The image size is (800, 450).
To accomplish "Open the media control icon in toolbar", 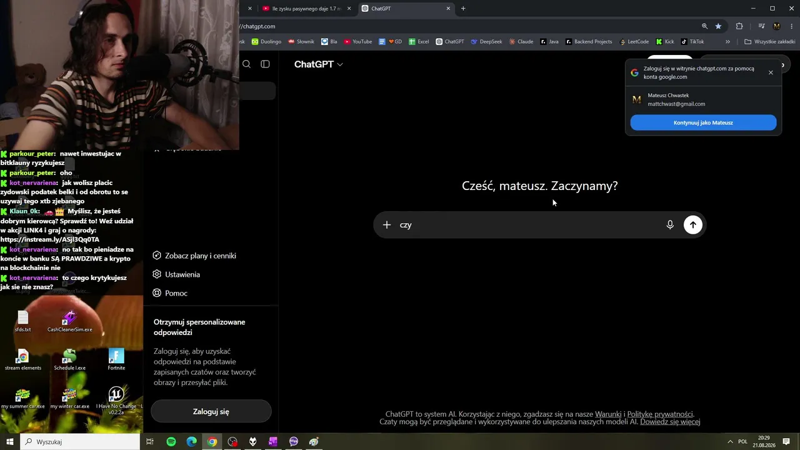I will click(761, 26).
